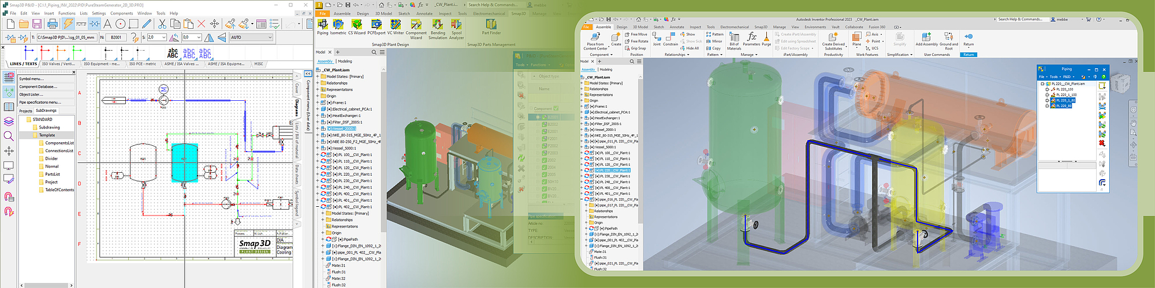Image resolution: width=1155 pixels, height=288 pixels.
Task: Click Ground and Root user command
Action: point(949,41)
